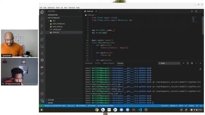Open Explorer more actions ellipsis
The image size is (205, 115).
click(x=79, y=11)
